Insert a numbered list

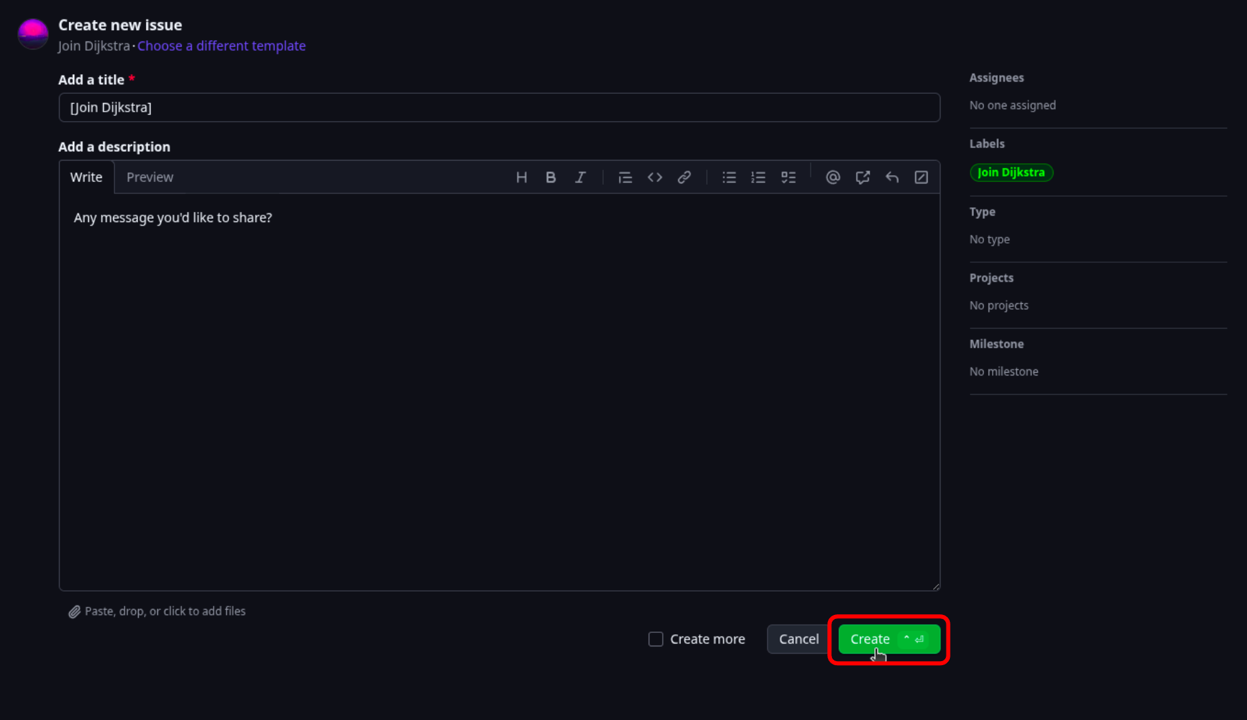(758, 177)
